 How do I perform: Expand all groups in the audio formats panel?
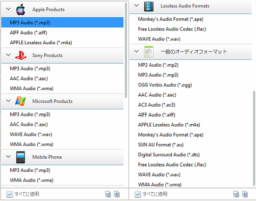pyautogui.click(x=245, y=194)
